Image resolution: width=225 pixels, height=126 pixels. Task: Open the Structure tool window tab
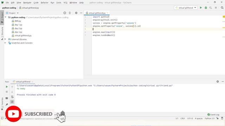pos(2,34)
